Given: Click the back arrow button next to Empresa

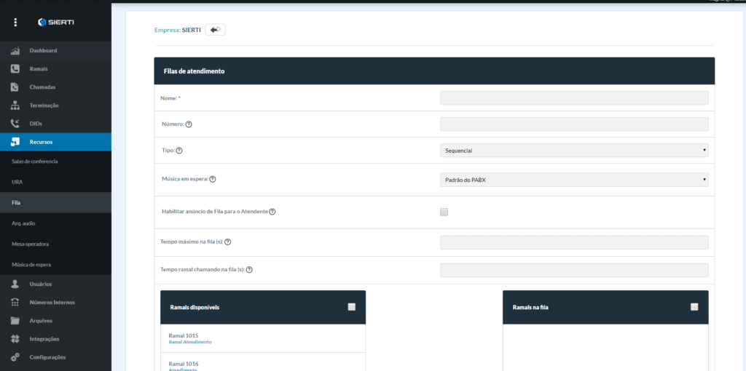Looking at the screenshot, I should click(216, 30).
